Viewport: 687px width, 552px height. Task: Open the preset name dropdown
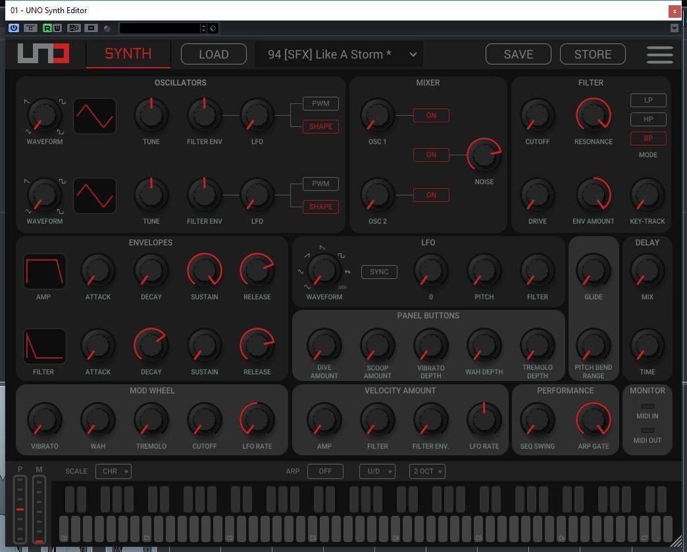[339, 55]
